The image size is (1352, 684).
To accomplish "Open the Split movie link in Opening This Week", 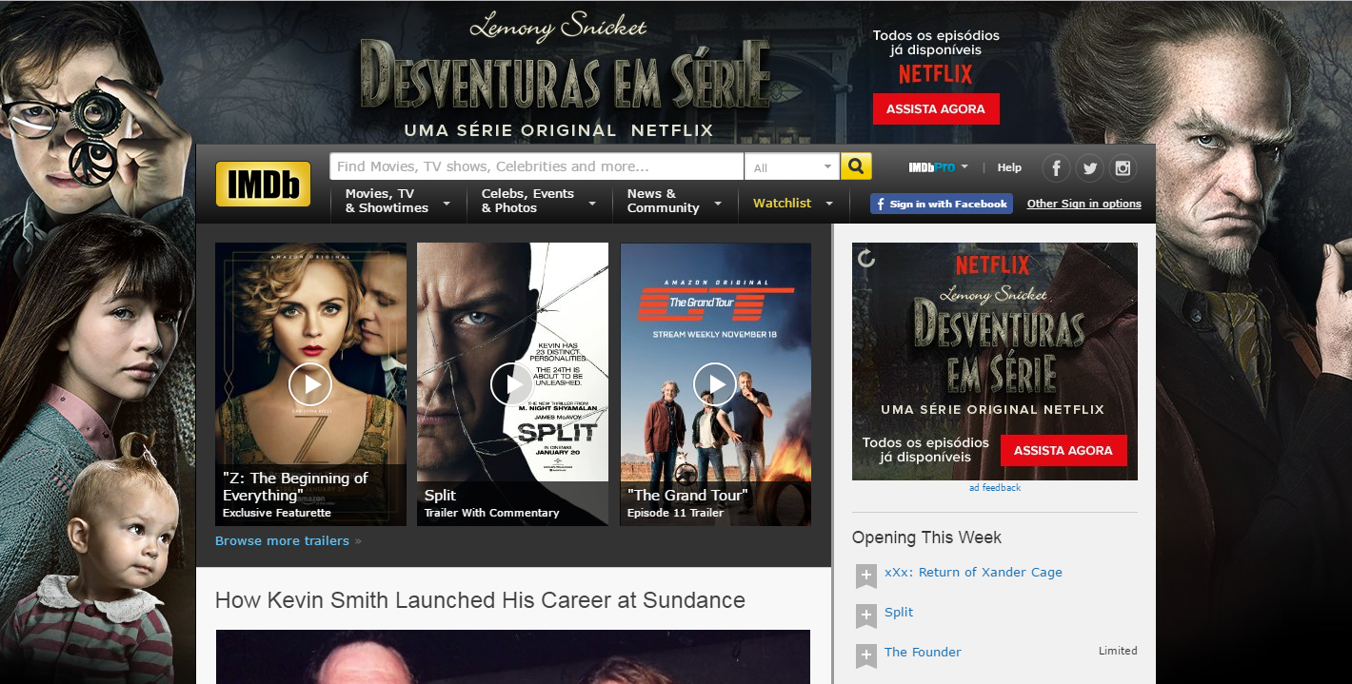I will click(899, 613).
